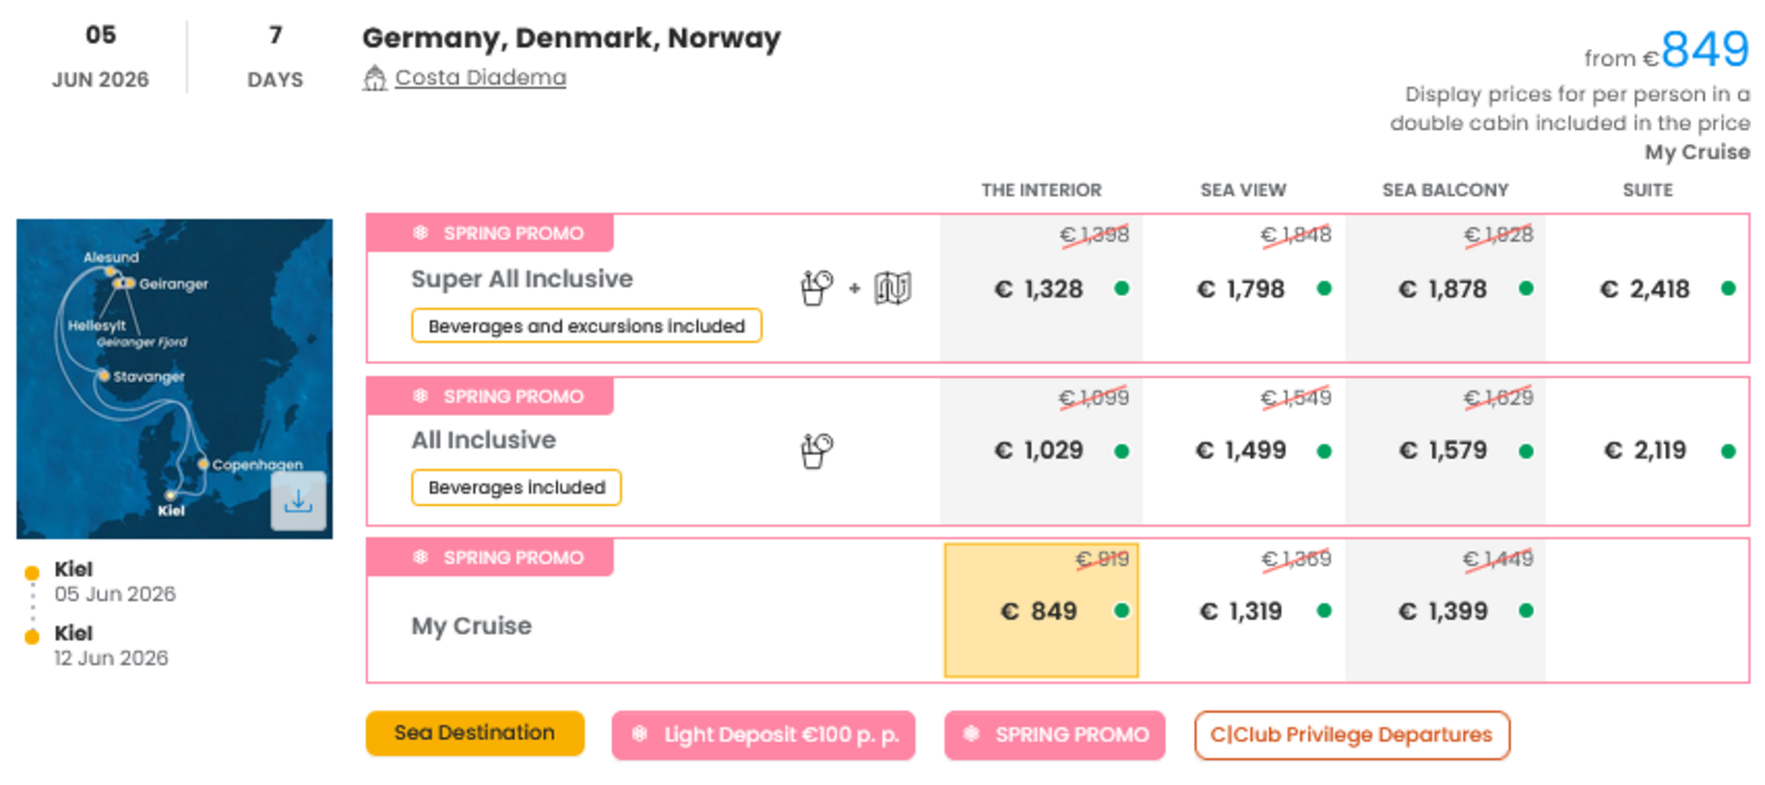
Task: Click the beverages icon in All Inclusive row
Action: click(x=816, y=451)
